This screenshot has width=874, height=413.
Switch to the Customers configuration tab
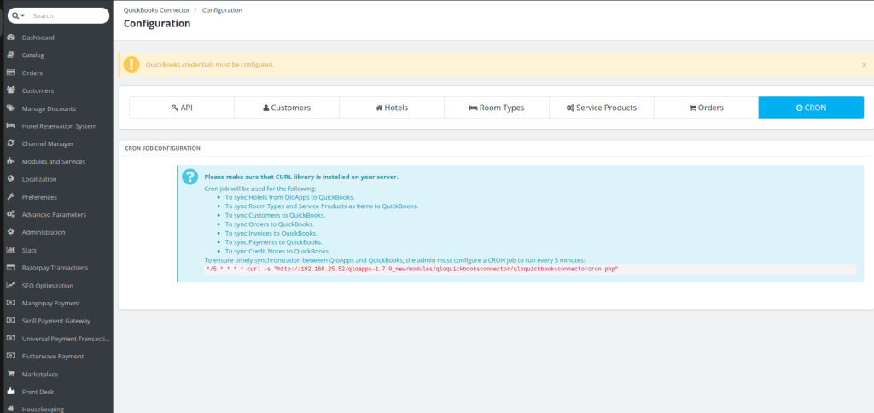pyautogui.click(x=287, y=108)
